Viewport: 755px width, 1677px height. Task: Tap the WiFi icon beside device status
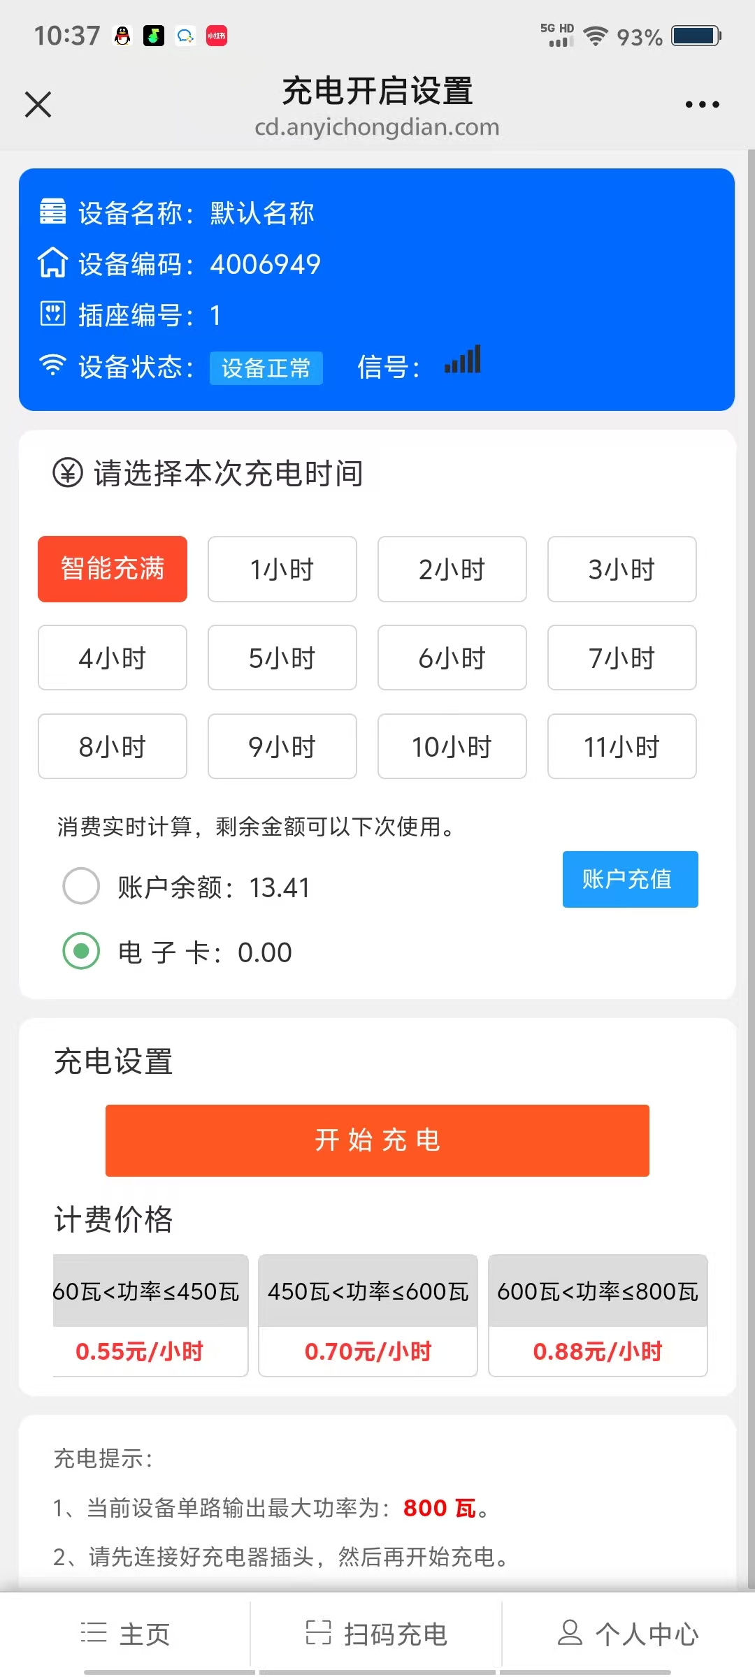coord(52,365)
